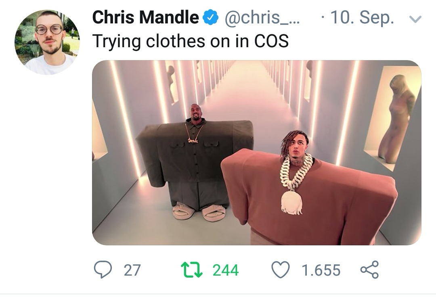Click the text Trying clothes on in COS
The height and width of the screenshot is (297, 436).
coord(191,41)
